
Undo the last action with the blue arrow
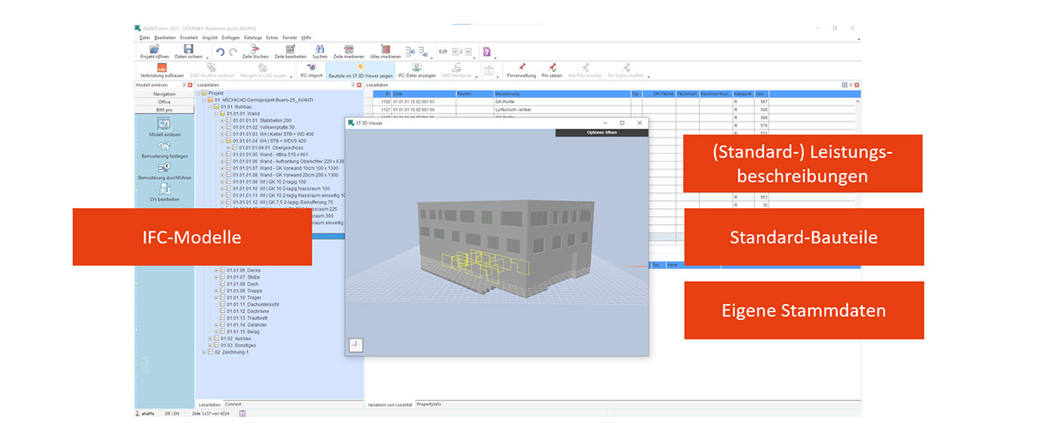point(220,52)
